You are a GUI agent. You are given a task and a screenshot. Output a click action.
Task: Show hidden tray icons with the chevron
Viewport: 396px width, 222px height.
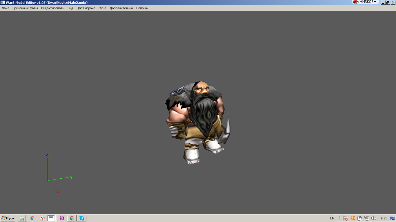tap(339, 218)
